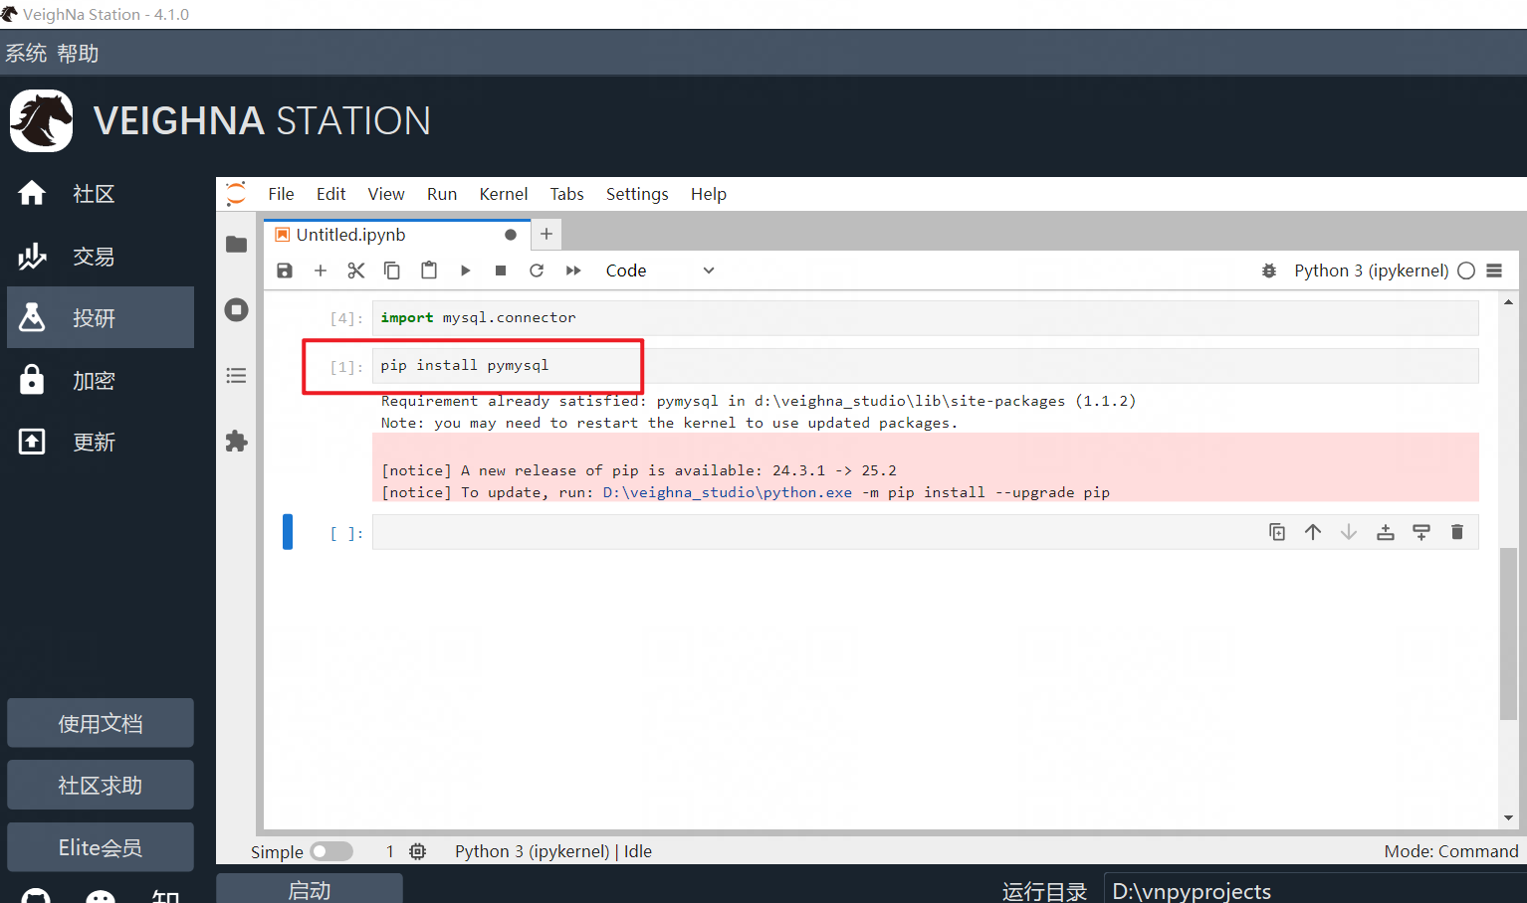Click the Python 3 (ipykernel) | Idle status
This screenshot has height=903, width=1527.
(553, 851)
